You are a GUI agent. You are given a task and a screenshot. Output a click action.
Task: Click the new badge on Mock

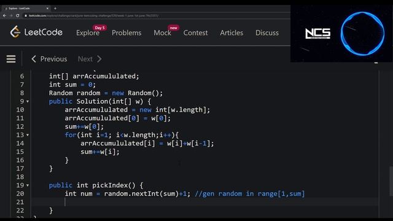pyautogui.click(x=173, y=28)
